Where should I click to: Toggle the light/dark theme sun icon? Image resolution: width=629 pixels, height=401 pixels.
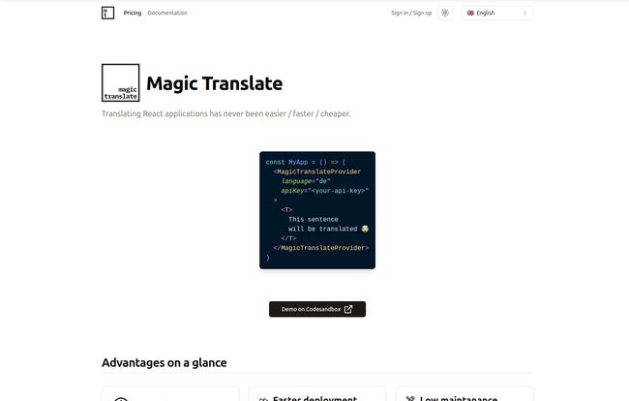pos(445,13)
